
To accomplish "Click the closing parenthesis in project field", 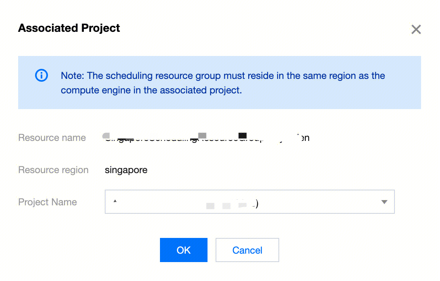I will coord(256,204).
